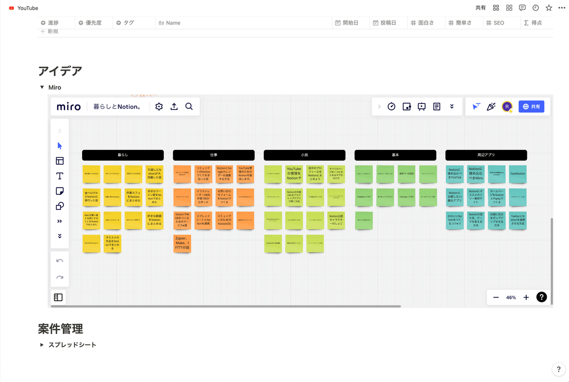Open Miro templates tool
The image size is (569, 382).
click(x=60, y=161)
